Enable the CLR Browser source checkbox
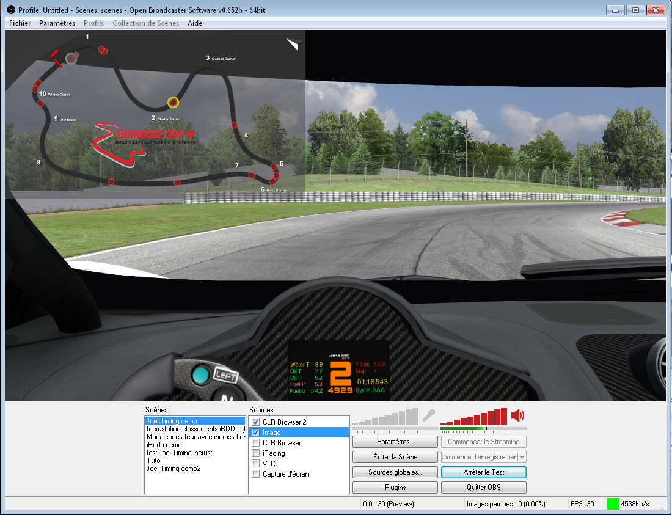The height and width of the screenshot is (515, 672). coord(256,442)
